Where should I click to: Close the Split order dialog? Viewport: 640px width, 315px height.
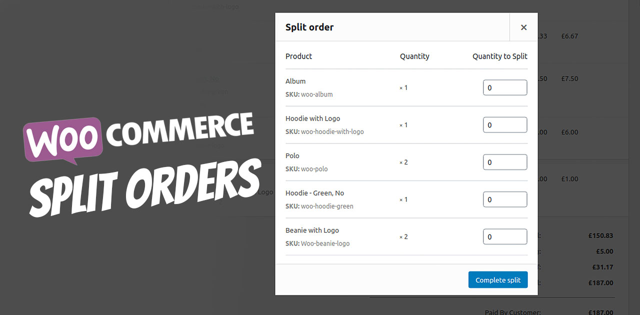523,27
